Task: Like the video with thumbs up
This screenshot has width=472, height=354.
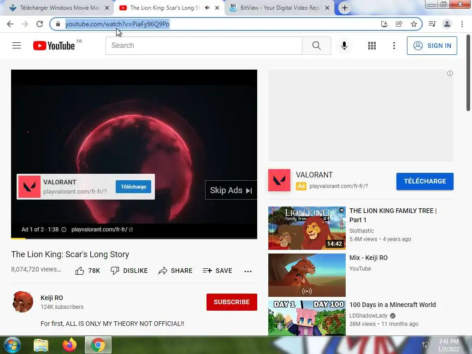Action: point(87,271)
